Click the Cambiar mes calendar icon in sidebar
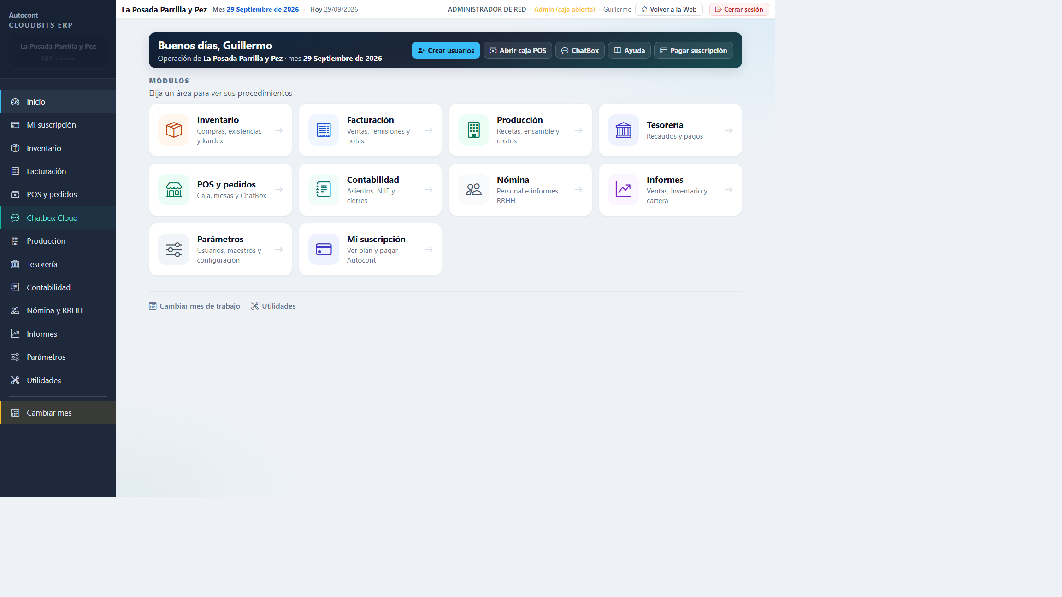 coord(15,413)
